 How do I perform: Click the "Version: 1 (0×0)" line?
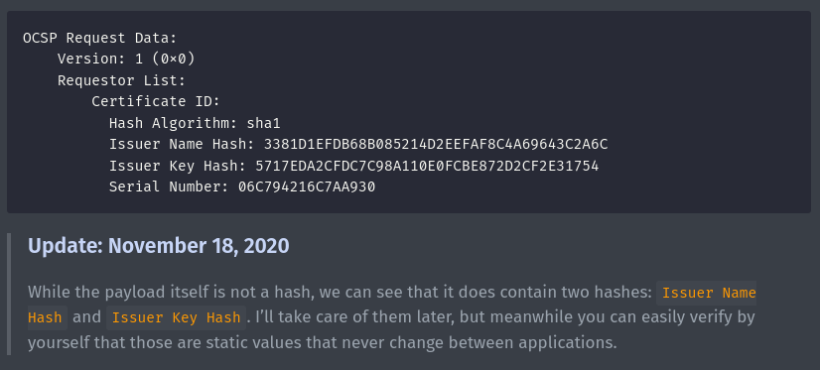[x=126, y=60]
